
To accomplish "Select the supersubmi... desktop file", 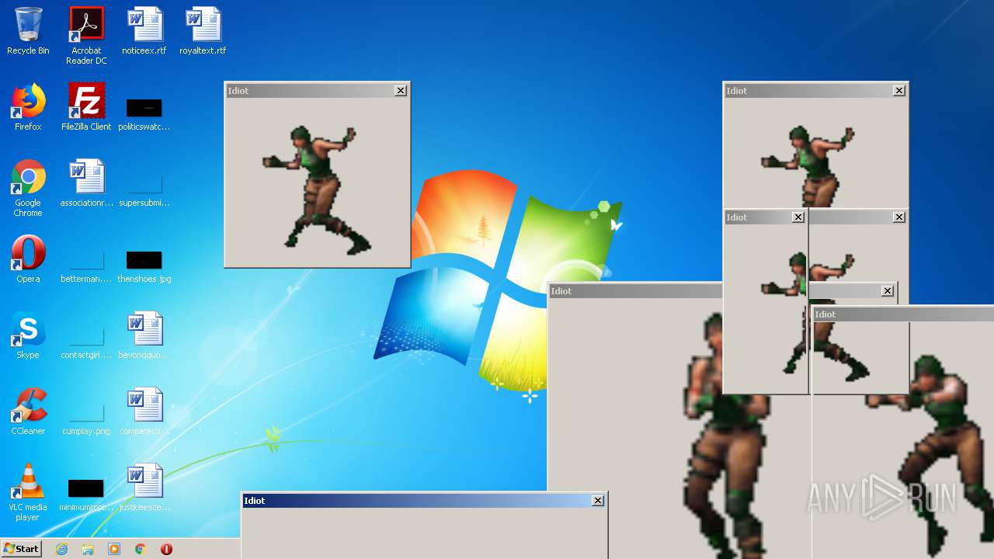I will 144,189.
